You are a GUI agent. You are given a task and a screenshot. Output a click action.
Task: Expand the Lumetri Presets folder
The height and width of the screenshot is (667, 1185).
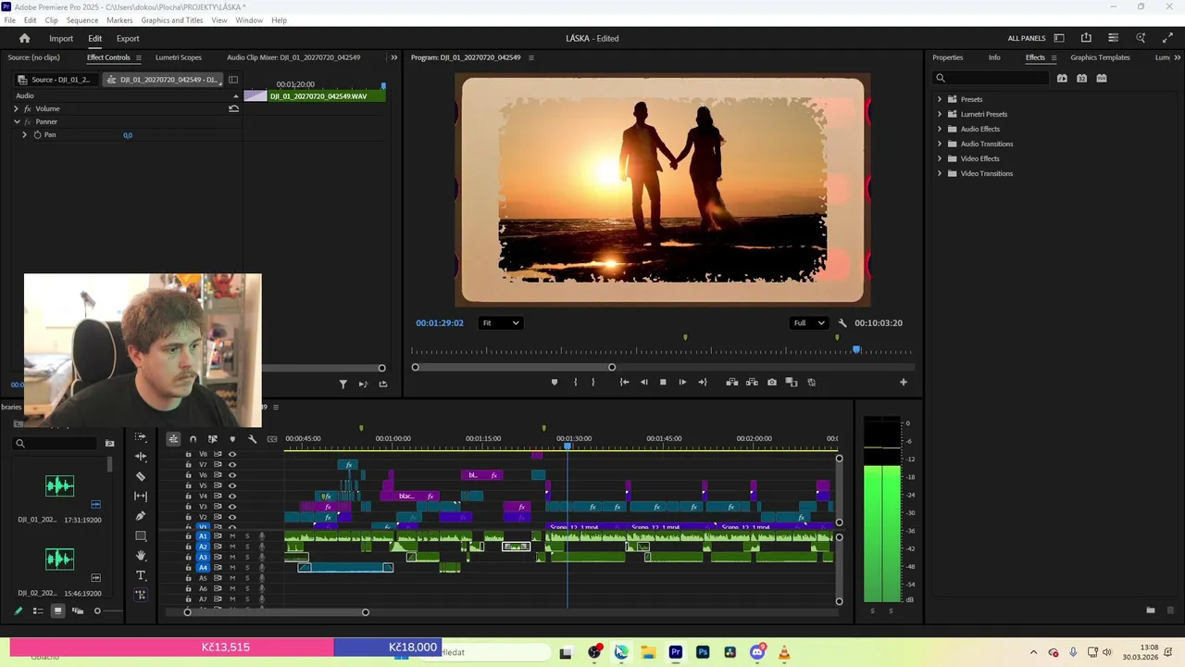[940, 114]
